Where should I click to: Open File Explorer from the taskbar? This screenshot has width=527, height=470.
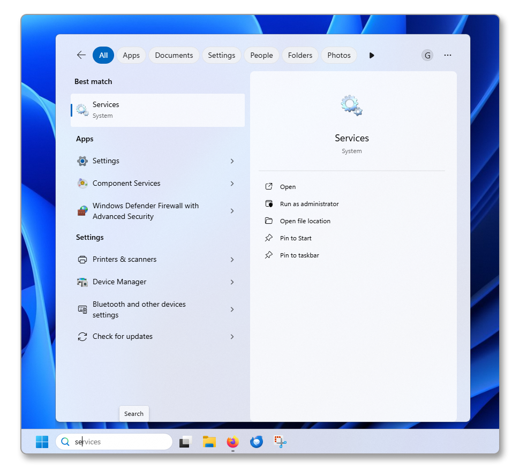(209, 442)
